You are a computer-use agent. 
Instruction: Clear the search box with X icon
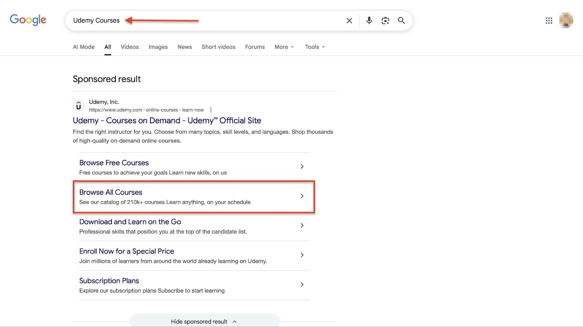pyautogui.click(x=349, y=21)
